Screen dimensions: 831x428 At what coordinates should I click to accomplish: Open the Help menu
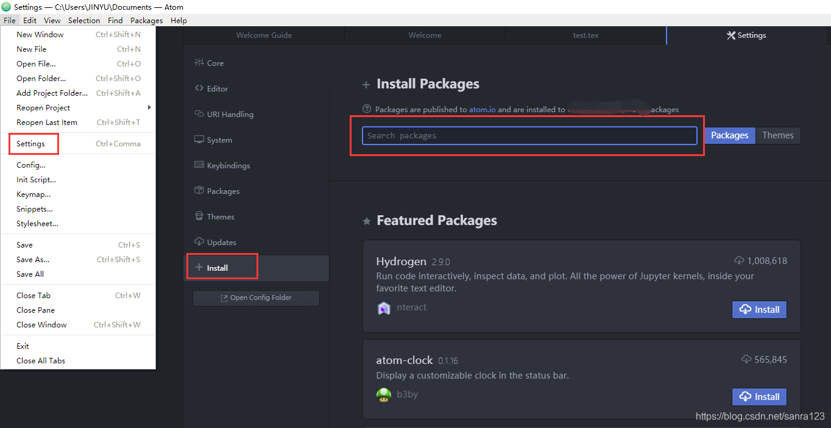[x=179, y=20]
